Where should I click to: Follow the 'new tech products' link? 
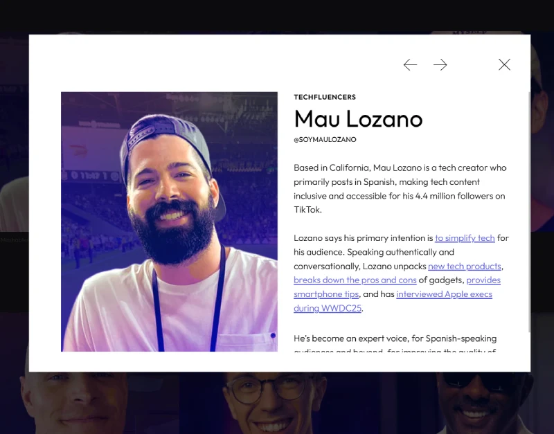tap(464, 266)
